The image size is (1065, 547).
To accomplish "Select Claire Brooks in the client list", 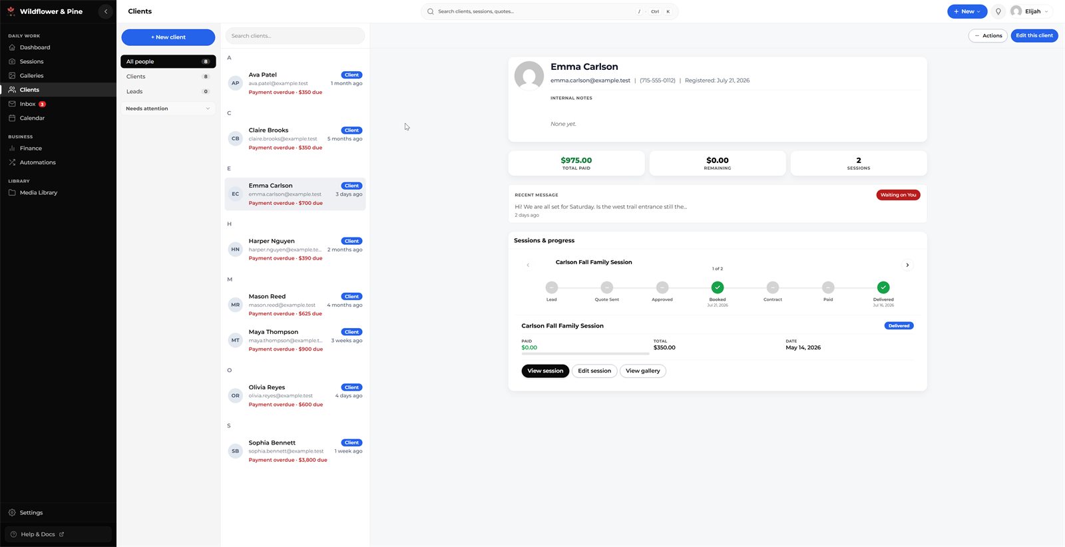I will pyautogui.click(x=296, y=139).
